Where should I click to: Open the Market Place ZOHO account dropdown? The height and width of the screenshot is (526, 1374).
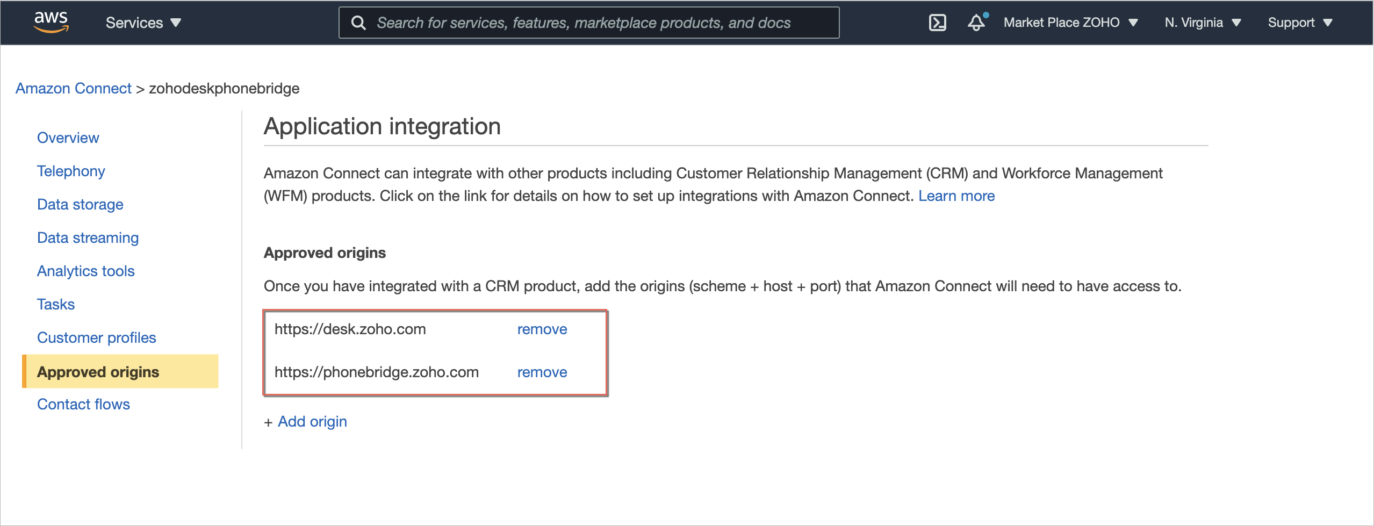coord(1070,23)
